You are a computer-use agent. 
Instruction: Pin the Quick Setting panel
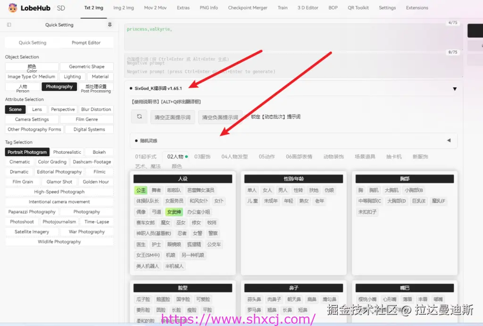tap(109, 25)
